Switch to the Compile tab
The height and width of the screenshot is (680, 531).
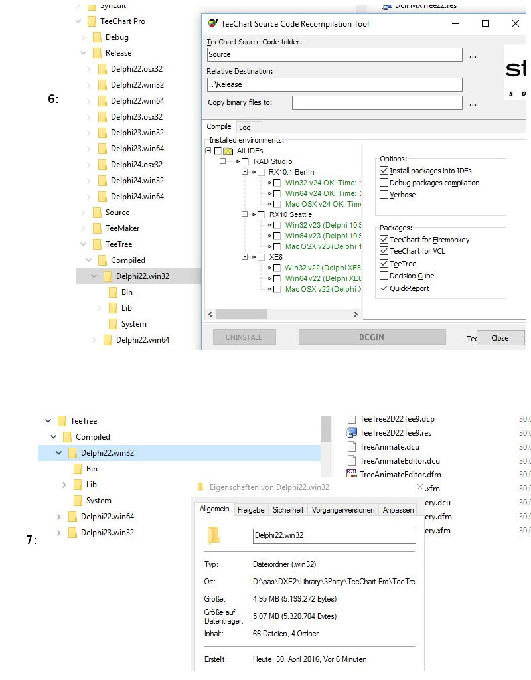coord(219,126)
